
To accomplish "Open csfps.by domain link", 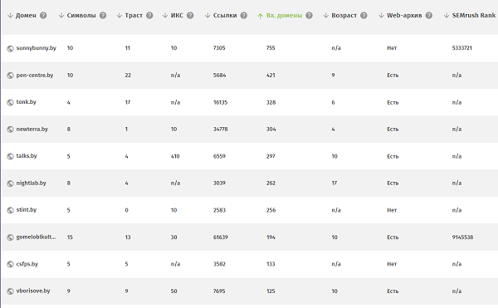I will pyautogui.click(x=27, y=264).
